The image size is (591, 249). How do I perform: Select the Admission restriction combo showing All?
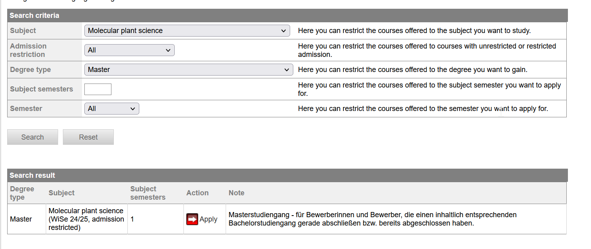pyautogui.click(x=129, y=50)
